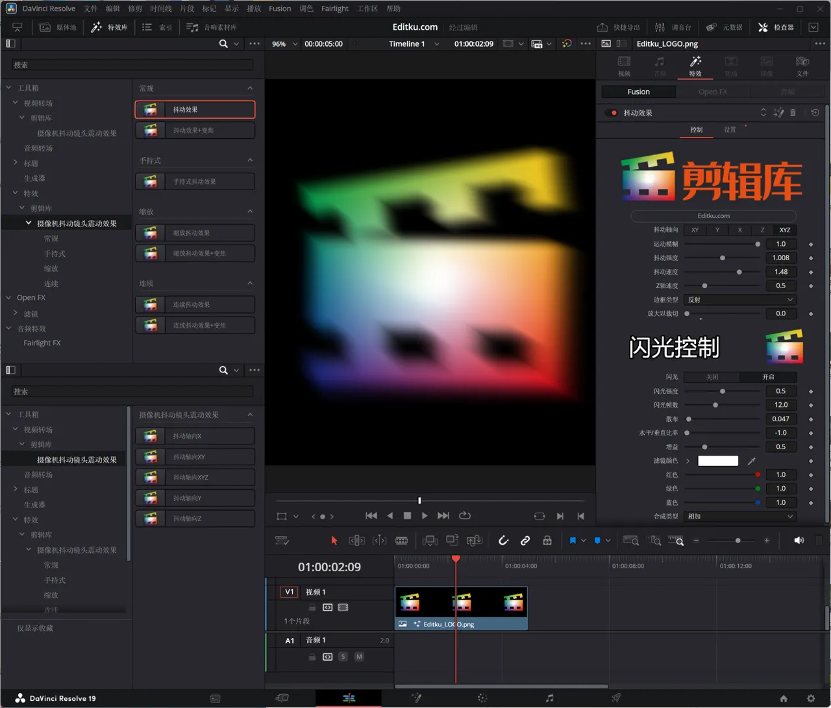Toggle linked selection chain icon

525,541
